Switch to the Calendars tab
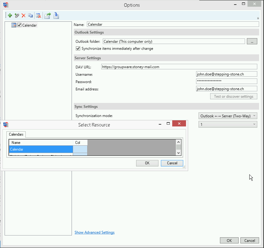This screenshot has height=248, width=264. pos(16,134)
